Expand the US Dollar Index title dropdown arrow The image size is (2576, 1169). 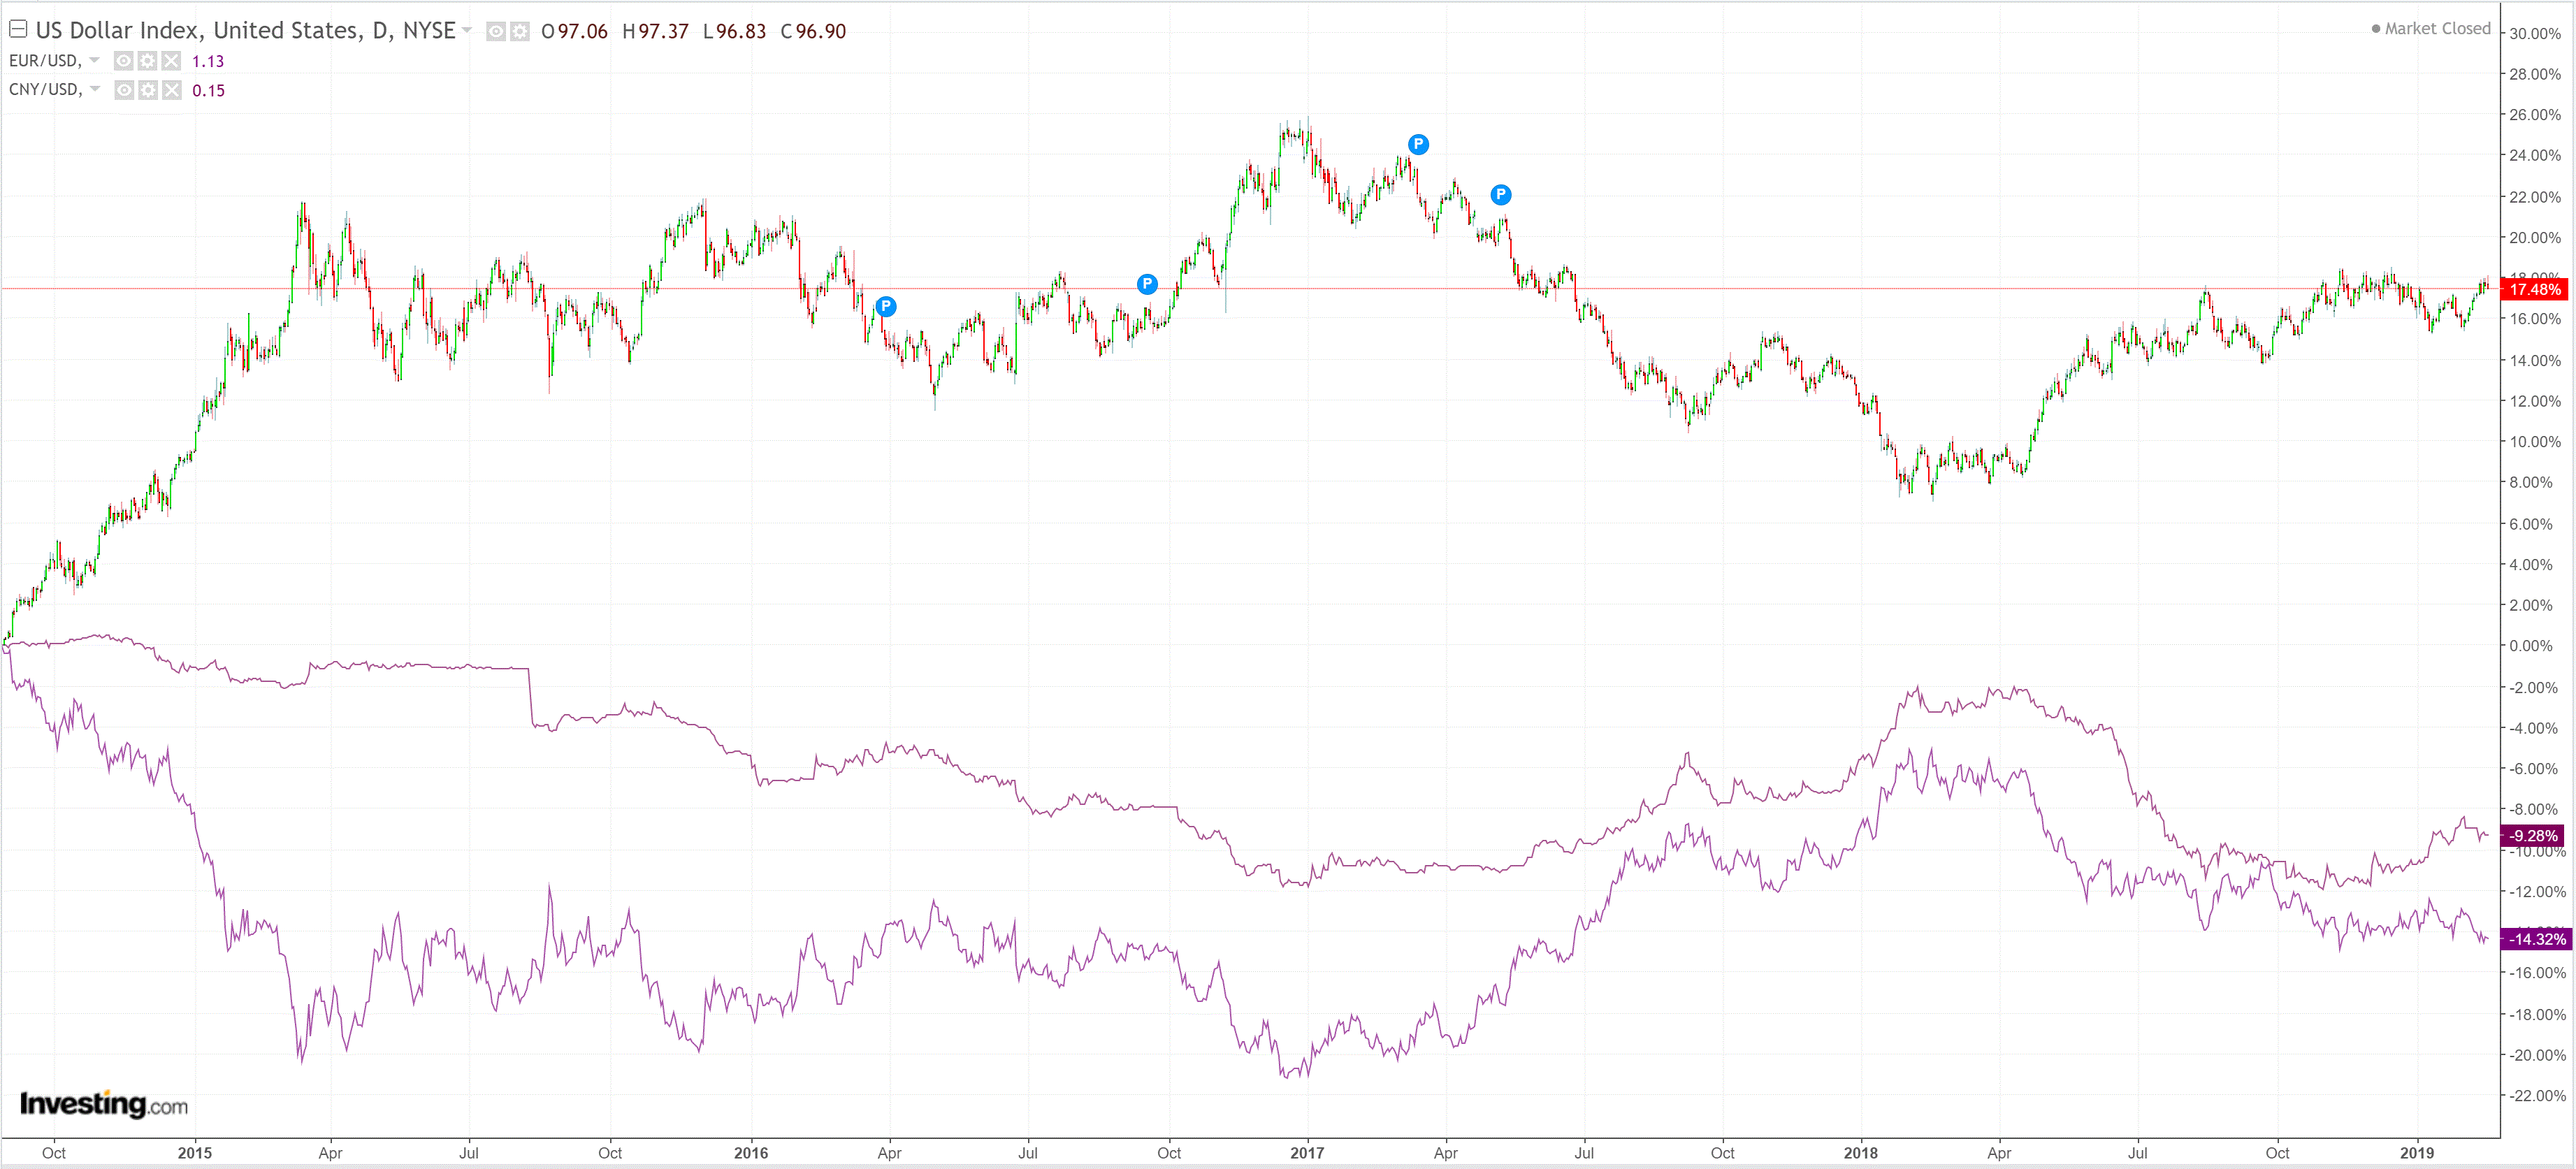[x=467, y=30]
